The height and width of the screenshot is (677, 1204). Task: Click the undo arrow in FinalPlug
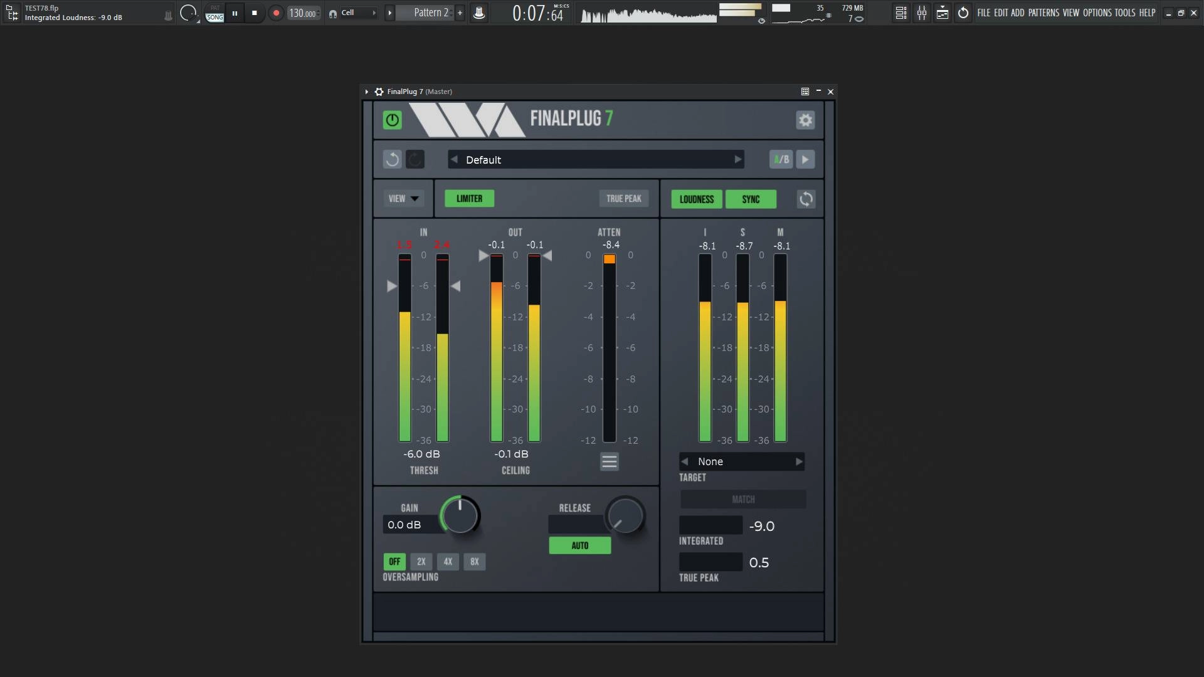(392, 159)
